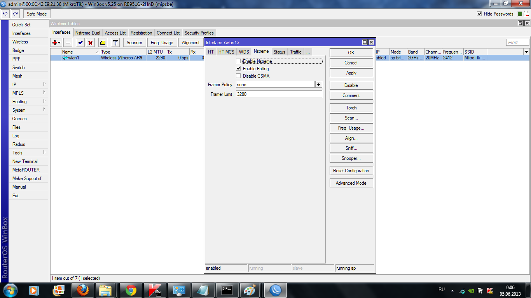
Task: Click the yellow comment toolbar icon
Action: click(x=103, y=43)
